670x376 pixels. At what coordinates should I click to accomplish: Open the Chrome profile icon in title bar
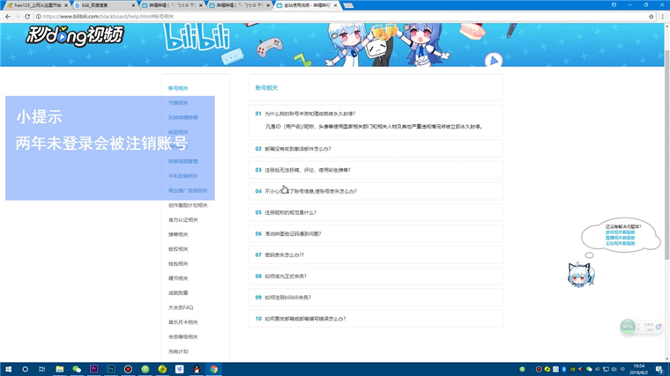tap(614, 4)
